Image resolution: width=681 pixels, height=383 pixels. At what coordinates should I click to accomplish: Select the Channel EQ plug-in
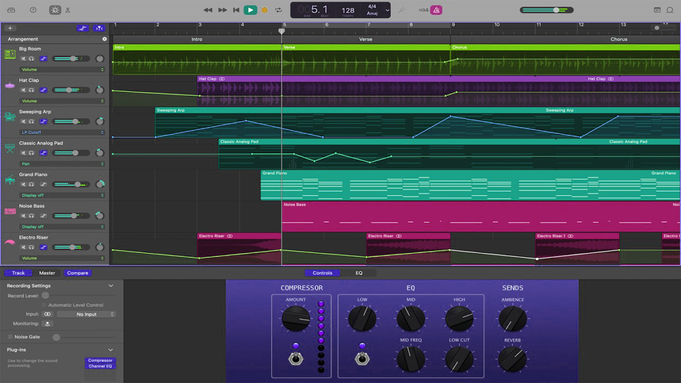(x=100, y=366)
